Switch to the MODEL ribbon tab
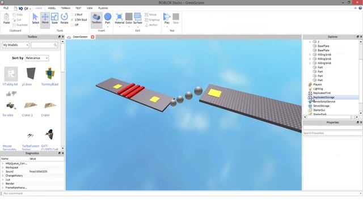The width and height of the screenshot is (363, 204). pyautogui.click(x=52, y=8)
